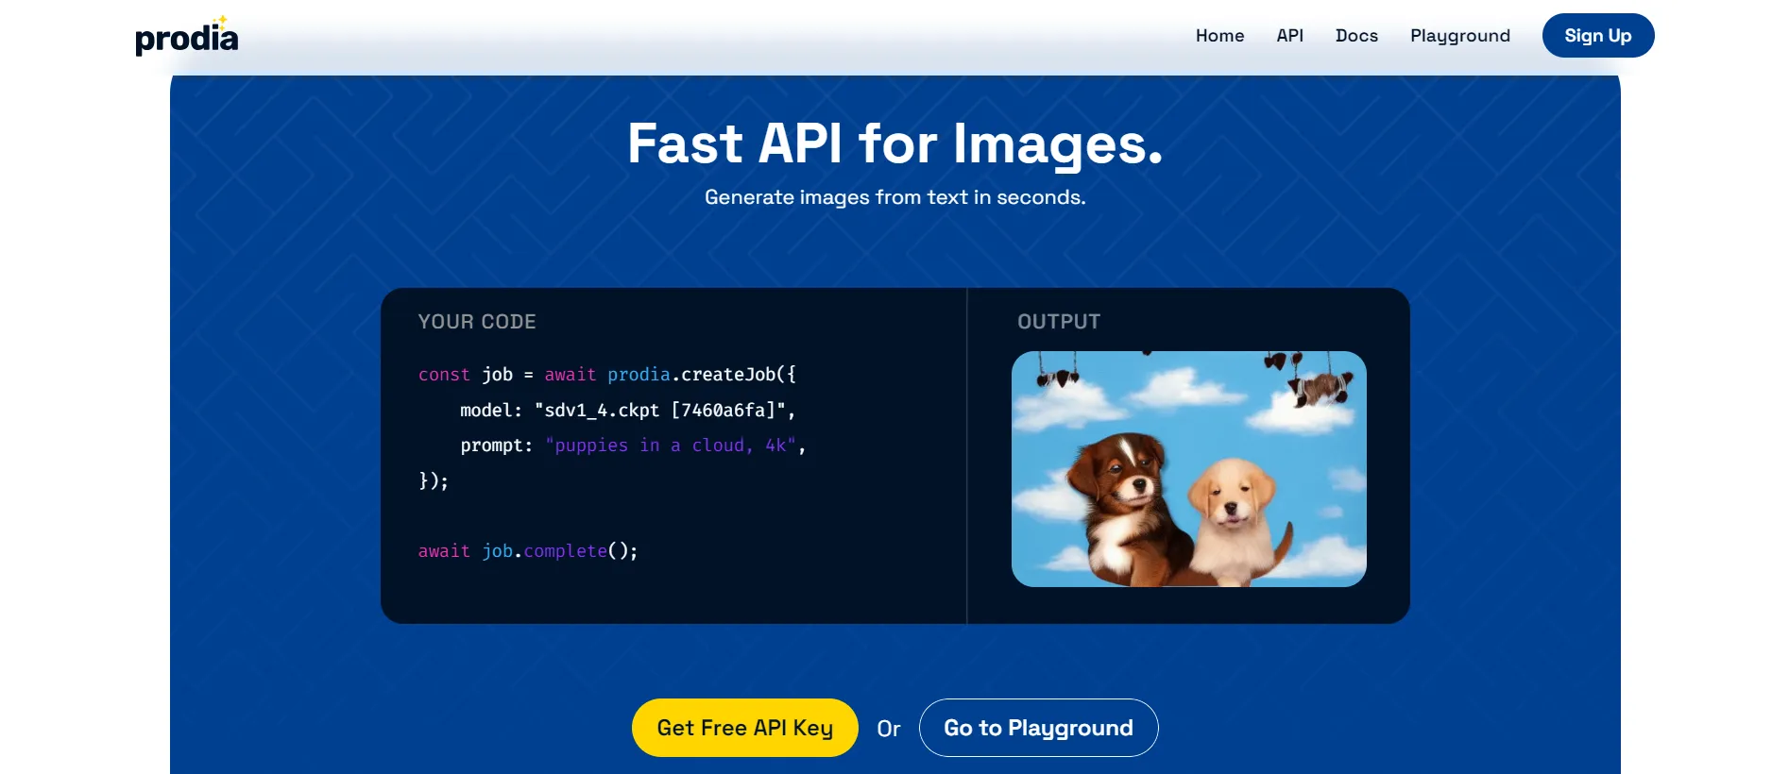Click the '});' closing code line
This screenshot has width=1789, height=774.
coord(434,480)
